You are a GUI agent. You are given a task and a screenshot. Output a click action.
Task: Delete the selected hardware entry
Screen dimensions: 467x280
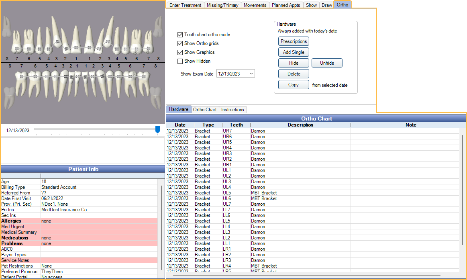pos(294,74)
